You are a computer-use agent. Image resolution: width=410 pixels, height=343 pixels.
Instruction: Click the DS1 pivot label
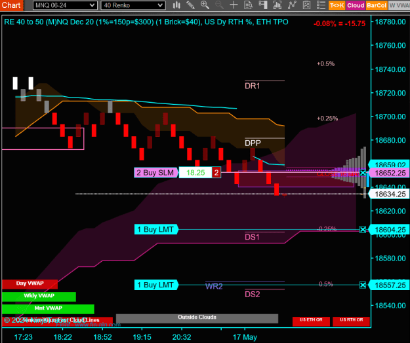[252, 237]
